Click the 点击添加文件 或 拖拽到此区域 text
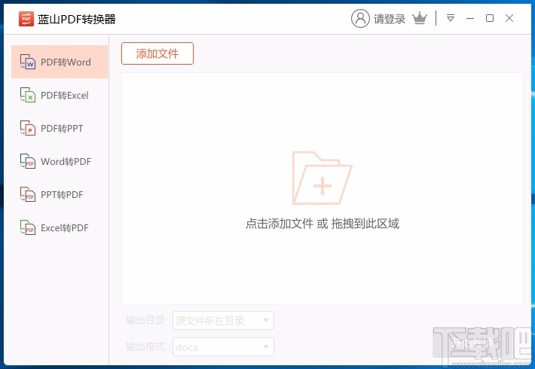 pos(322,224)
